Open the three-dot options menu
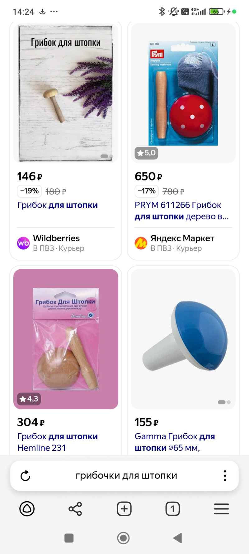This screenshot has height=554, width=249. [225, 476]
